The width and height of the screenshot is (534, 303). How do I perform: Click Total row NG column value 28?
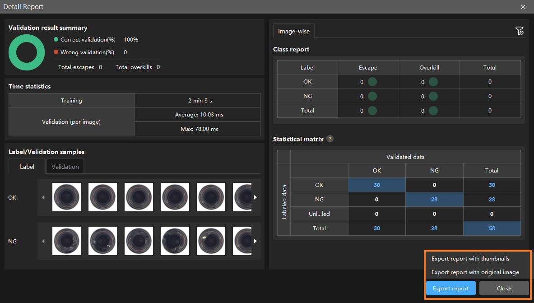434,228
